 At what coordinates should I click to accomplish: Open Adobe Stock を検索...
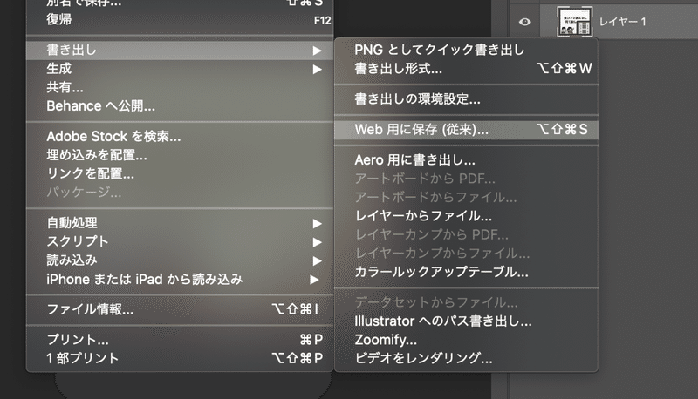(180, 137)
